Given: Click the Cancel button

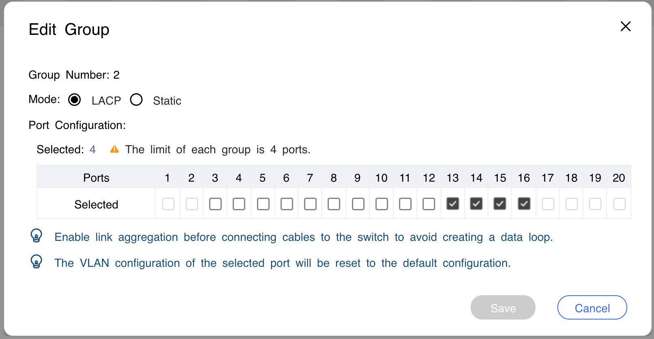Looking at the screenshot, I should pyautogui.click(x=592, y=307).
